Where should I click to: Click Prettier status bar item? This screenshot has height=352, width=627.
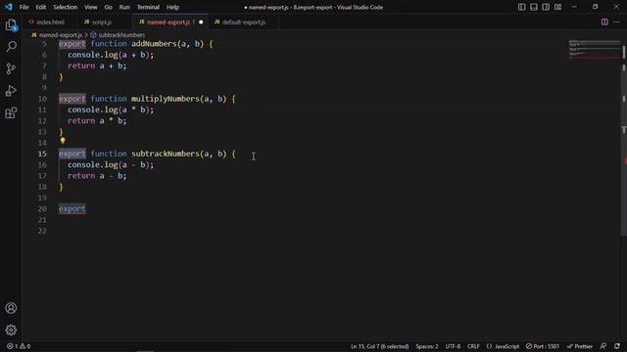(x=580, y=346)
